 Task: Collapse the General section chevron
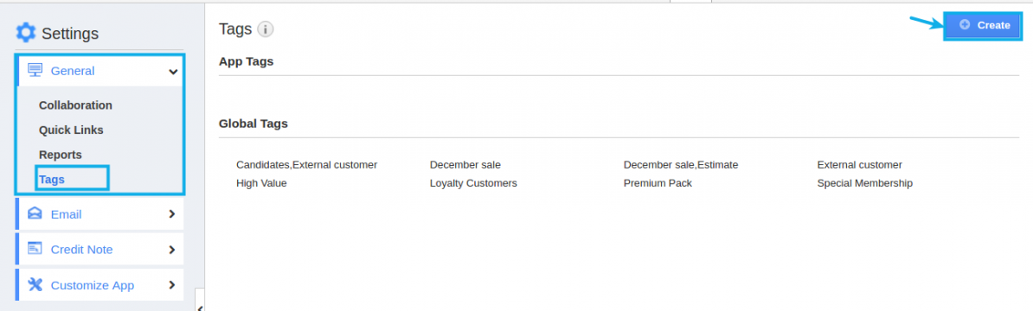173,71
